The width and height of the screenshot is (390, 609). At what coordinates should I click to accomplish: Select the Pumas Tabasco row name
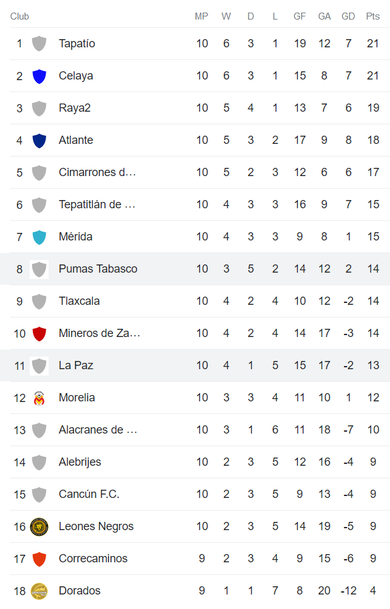98,269
